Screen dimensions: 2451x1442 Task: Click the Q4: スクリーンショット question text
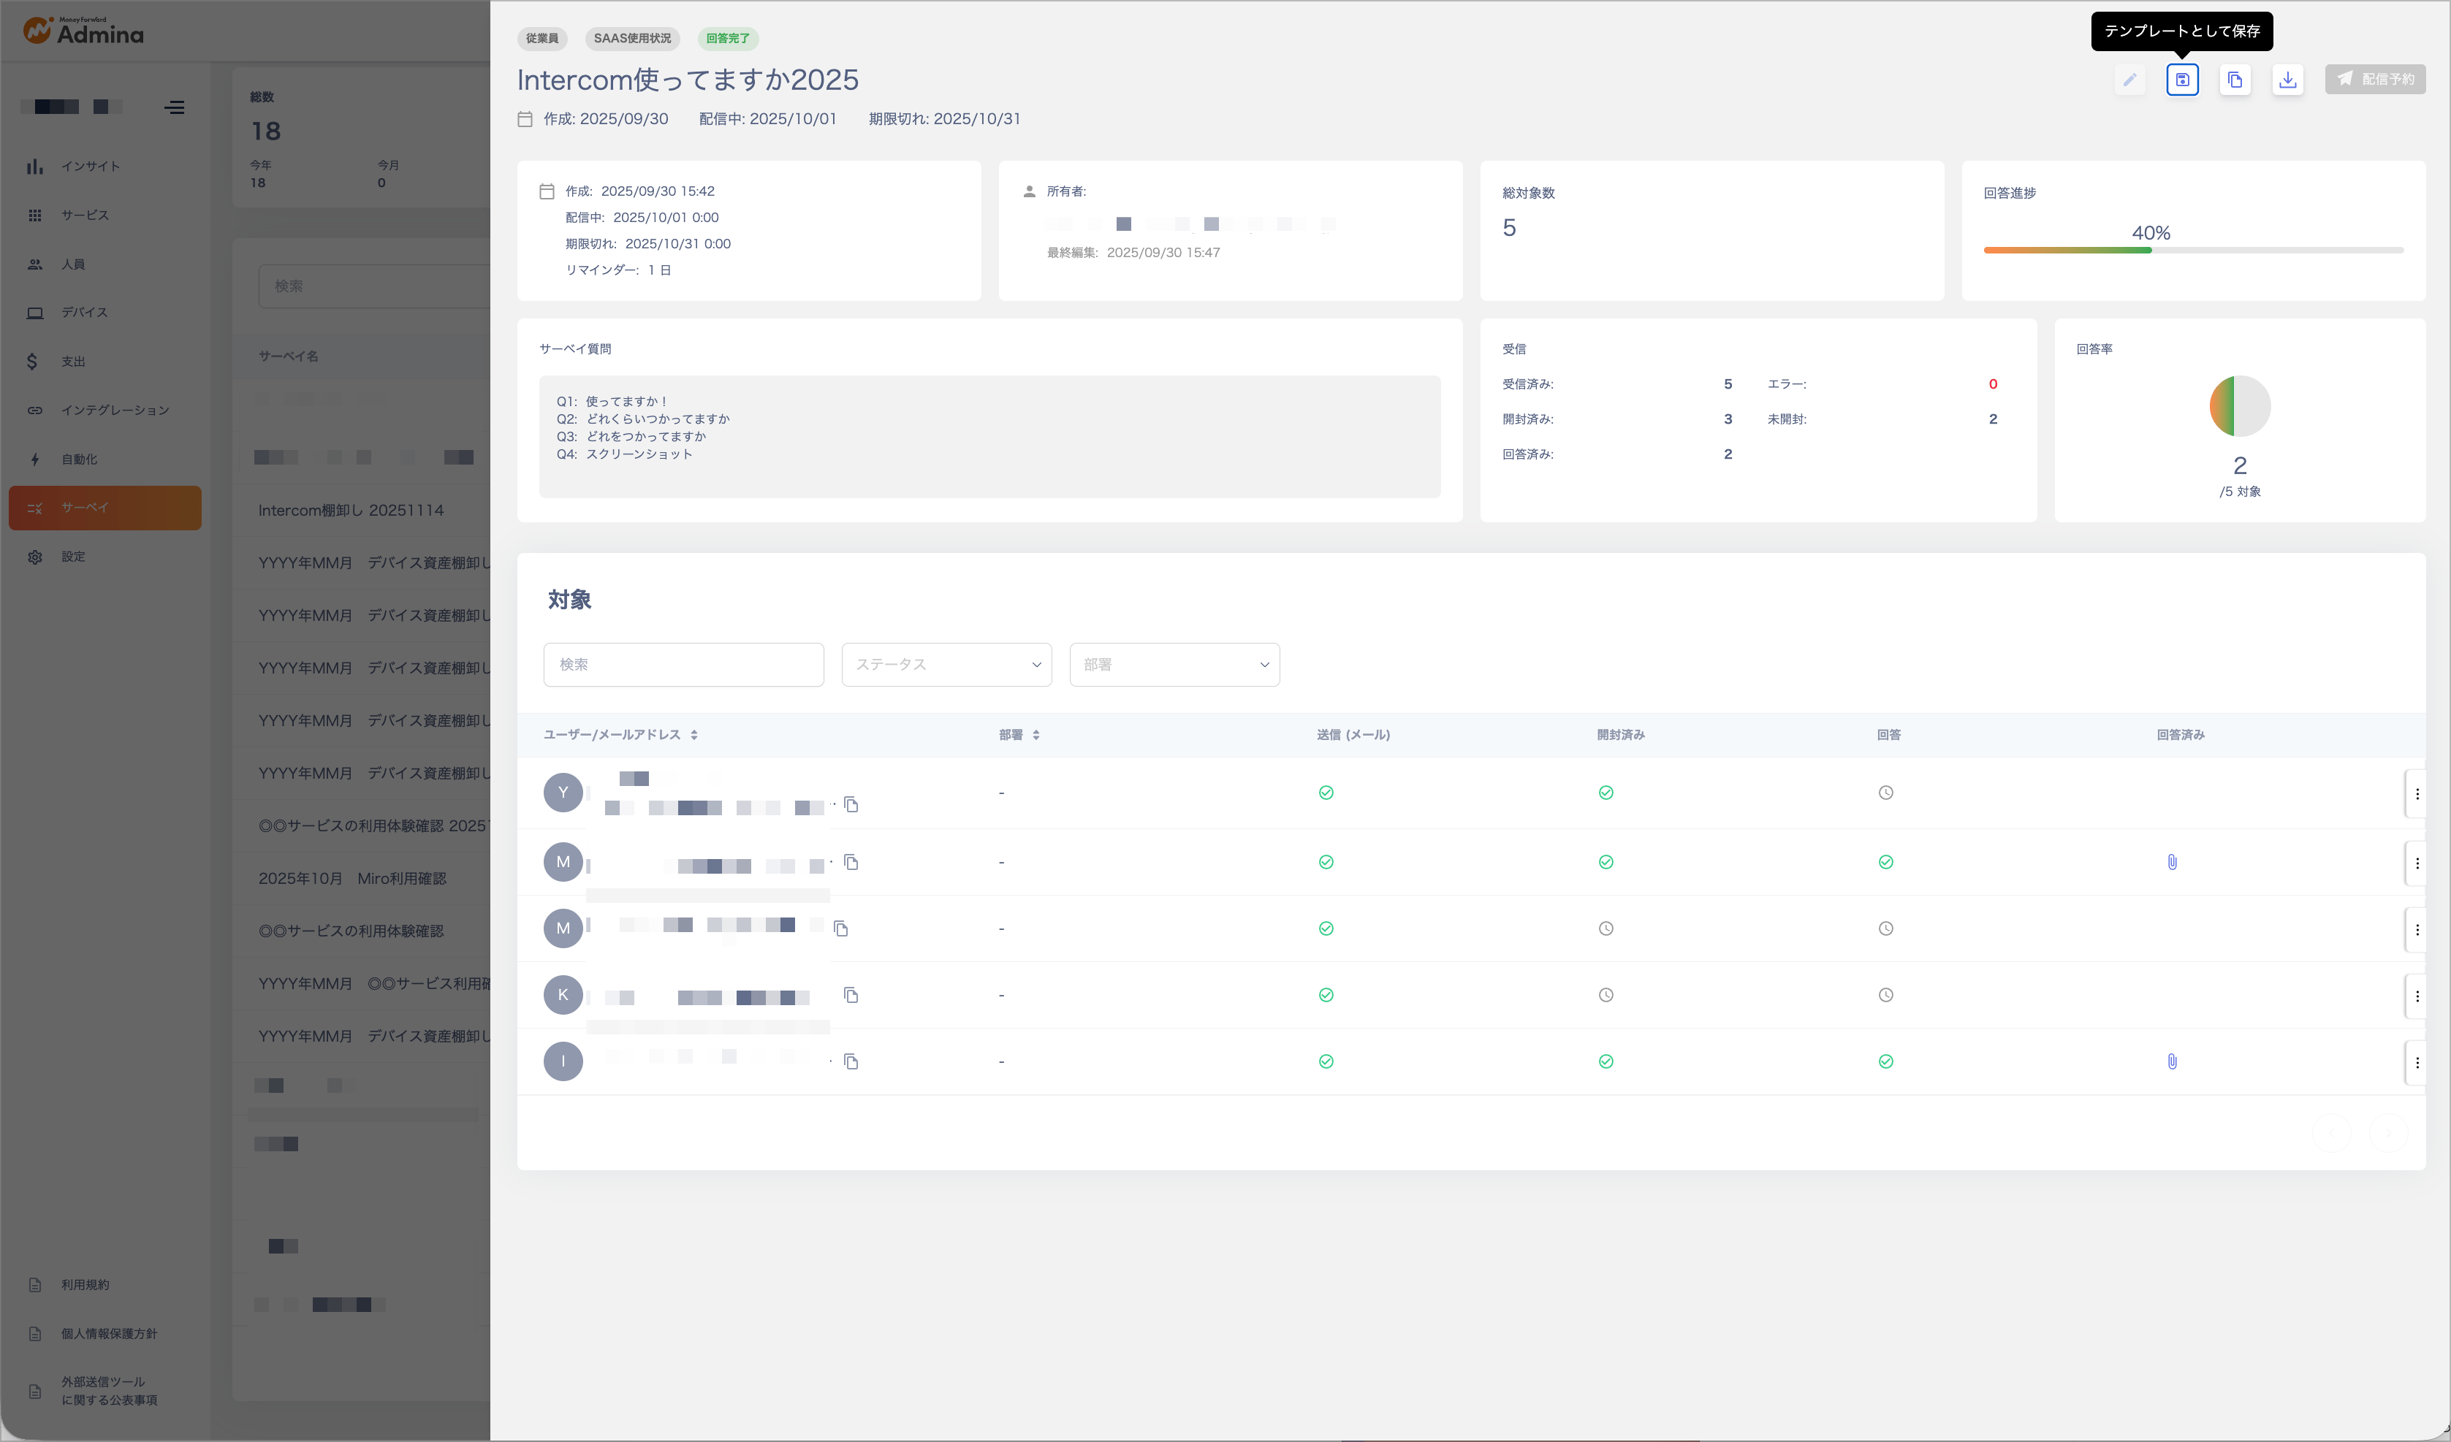pos(624,454)
